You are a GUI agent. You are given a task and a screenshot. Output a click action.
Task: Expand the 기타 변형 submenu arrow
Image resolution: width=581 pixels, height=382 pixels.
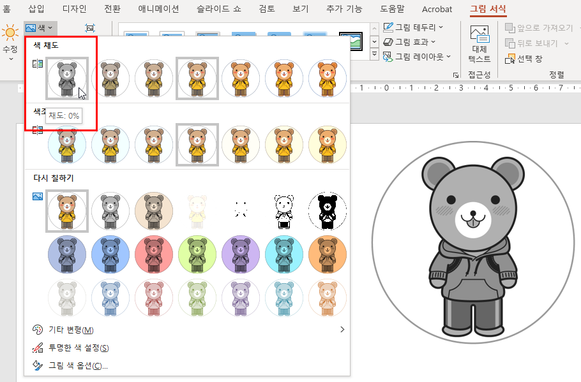click(x=342, y=330)
